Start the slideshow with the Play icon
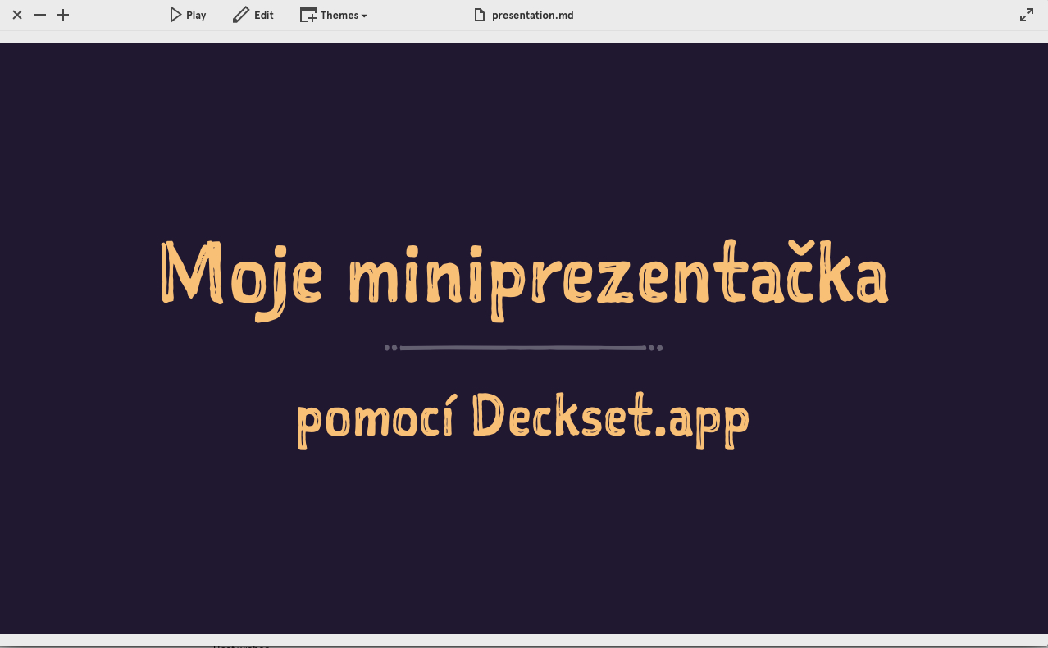 pos(175,14)
